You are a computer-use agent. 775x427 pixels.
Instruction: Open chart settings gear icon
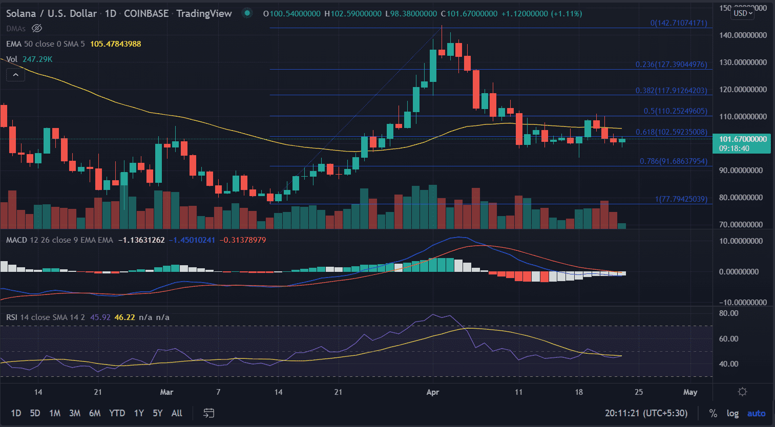point(742,392)
